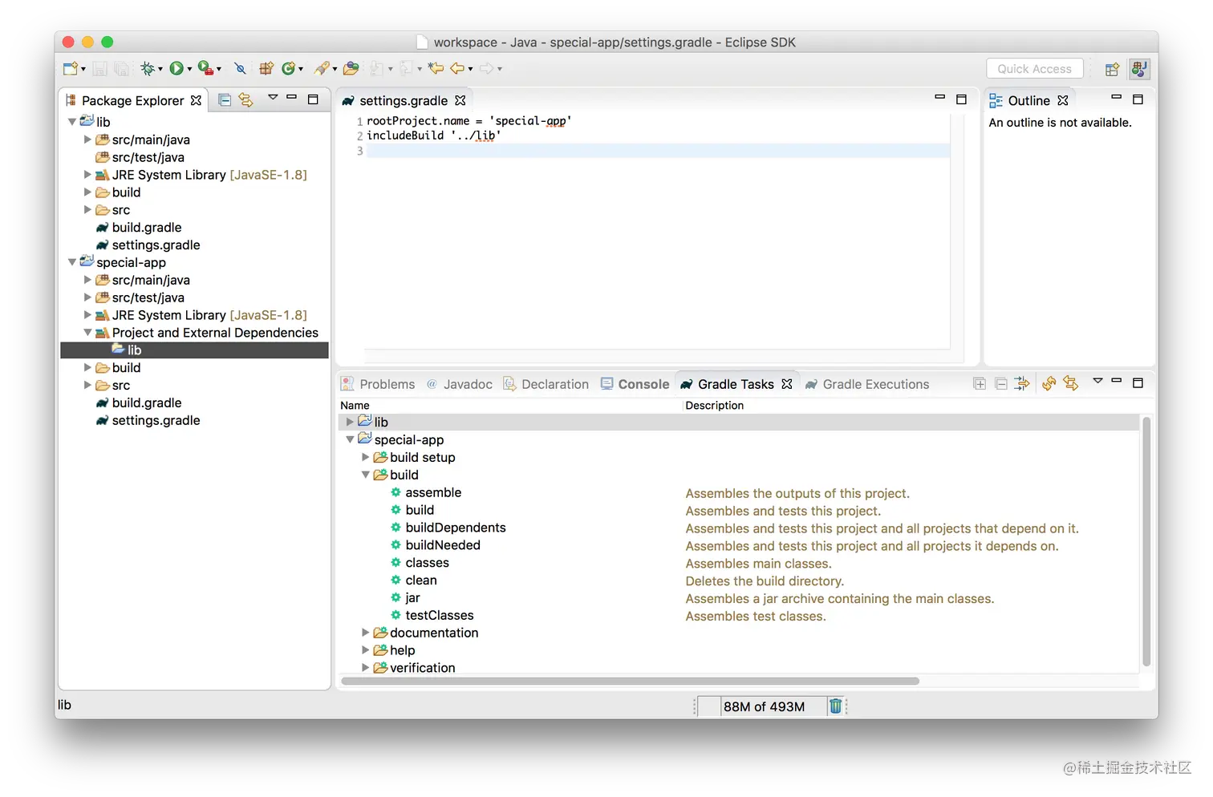
Task: Click the New Java Class icon
Action: tap(288, 69)
